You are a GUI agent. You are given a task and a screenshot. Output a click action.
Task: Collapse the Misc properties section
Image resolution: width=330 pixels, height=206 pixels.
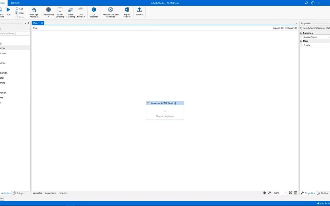[301, 41]
